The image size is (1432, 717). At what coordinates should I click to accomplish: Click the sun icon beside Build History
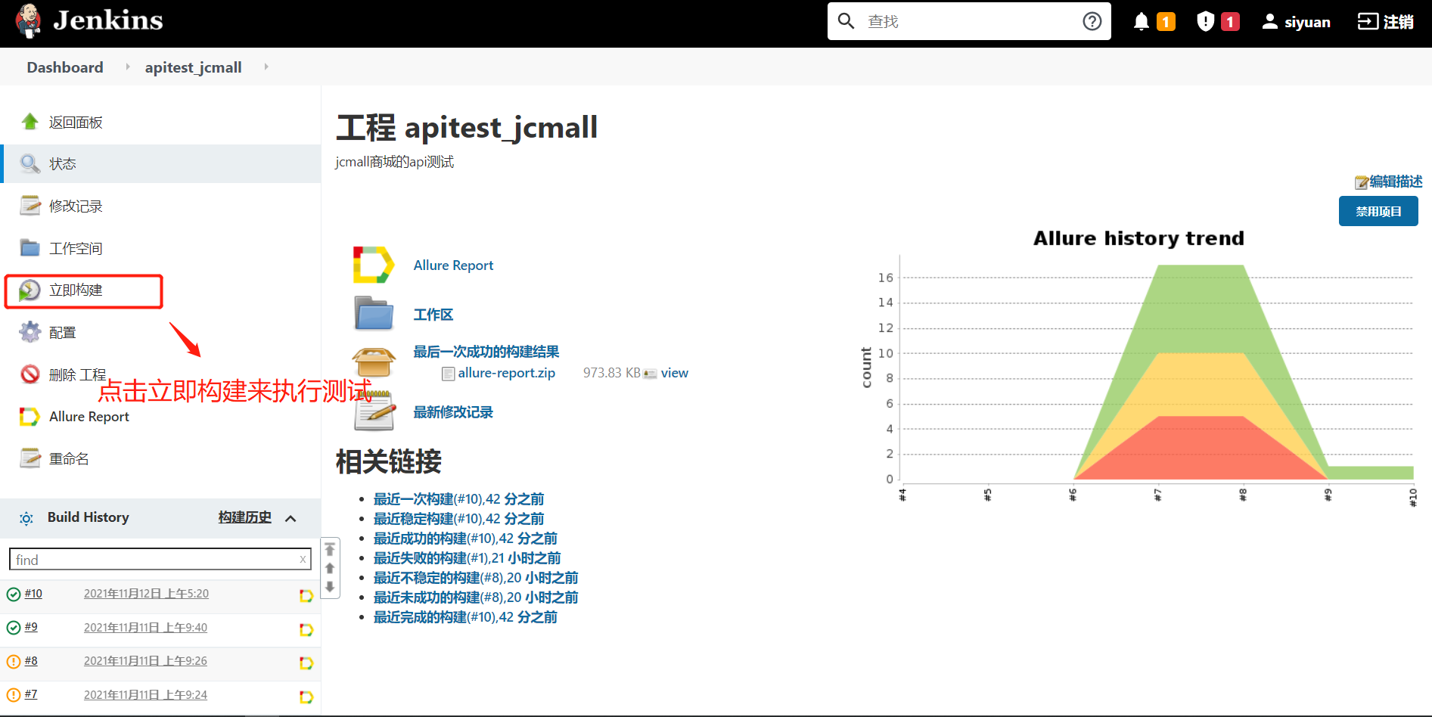26,518
